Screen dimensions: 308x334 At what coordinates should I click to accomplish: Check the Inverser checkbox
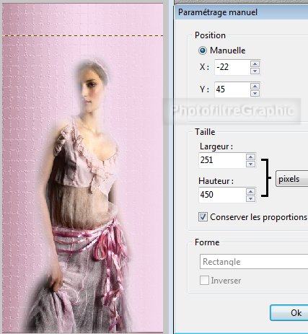[204, 281]
